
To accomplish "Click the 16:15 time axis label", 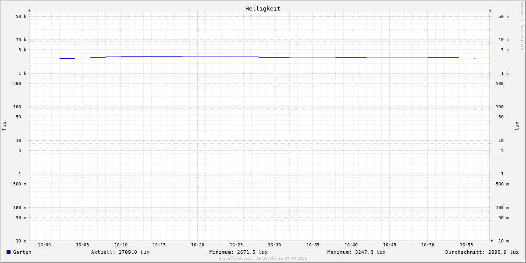I will click(x=159, y=245).
